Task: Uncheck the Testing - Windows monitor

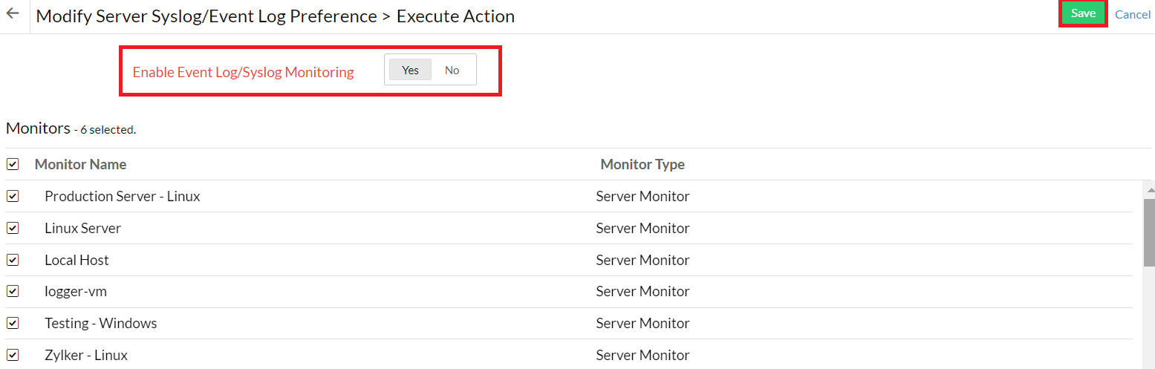Action: click(13, 324)
